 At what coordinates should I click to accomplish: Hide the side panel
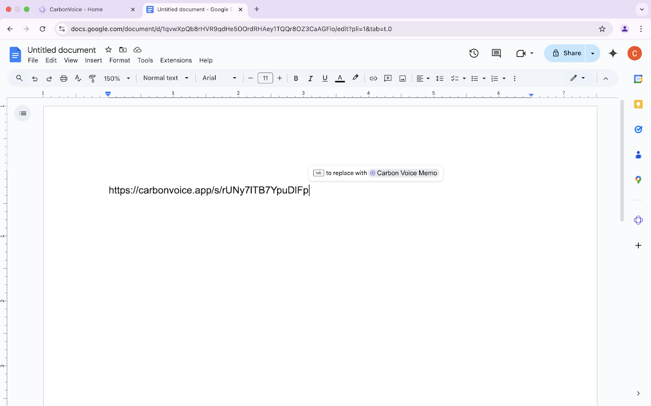point(638,393)
